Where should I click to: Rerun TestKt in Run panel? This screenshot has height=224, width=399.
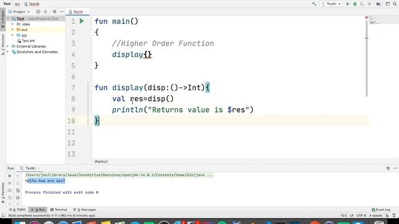tap(10, 175)
